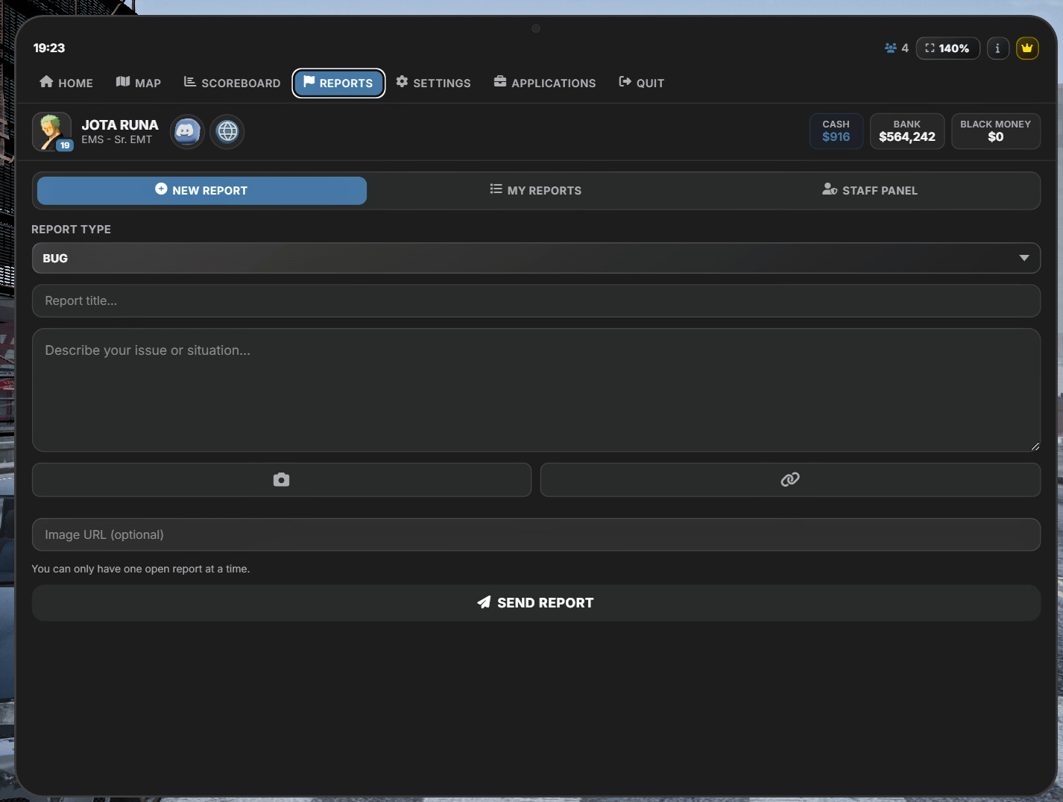This screenshot has width=1063, height=802.
Task: Switch to the My Reports tab
Action: pos(536,191)
